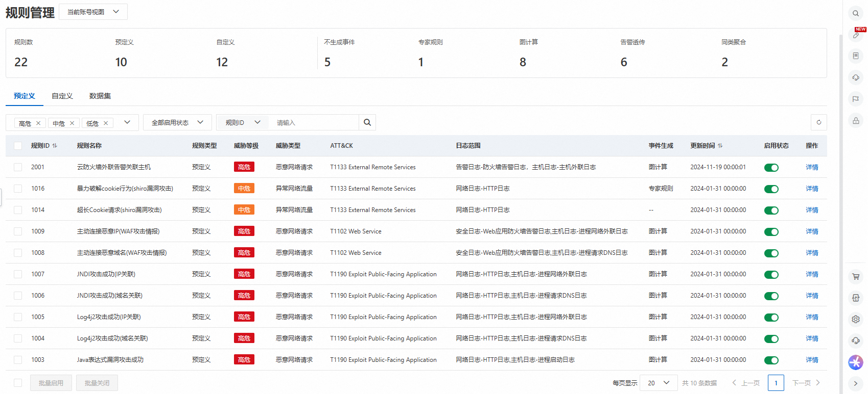Click the 专家规则 cell in rule 1016's row
The image size is (868, 394).
[x=661, y=189]
